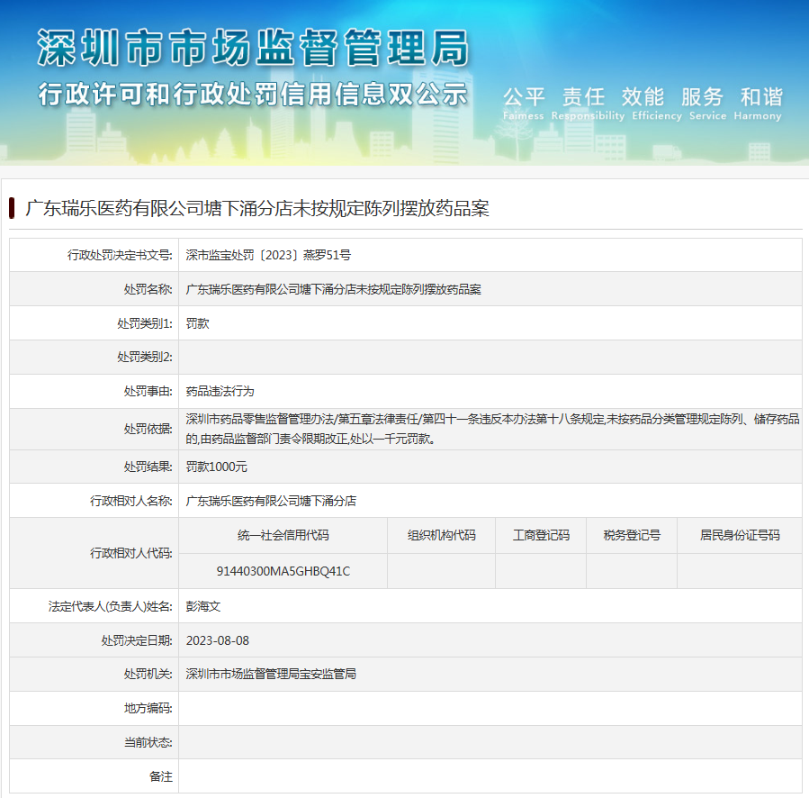This screenshot has width=809, height=798.
Task: Click the 行政相对人代码 label
Action: click(x=131, y=553)
